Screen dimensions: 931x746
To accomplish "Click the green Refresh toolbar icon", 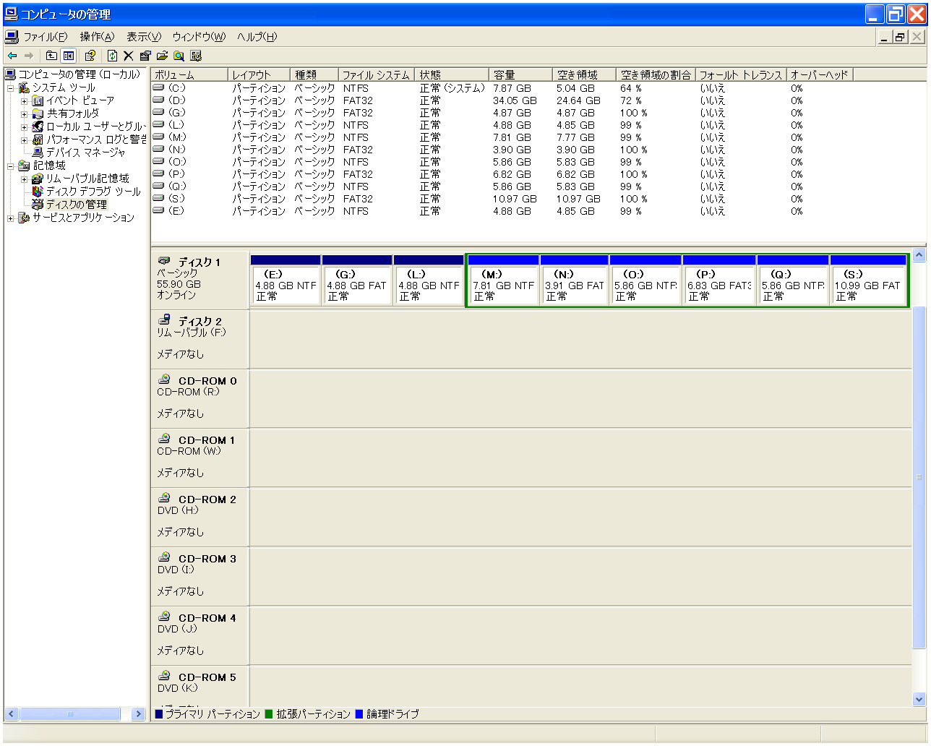I will (x=112, y=56).
